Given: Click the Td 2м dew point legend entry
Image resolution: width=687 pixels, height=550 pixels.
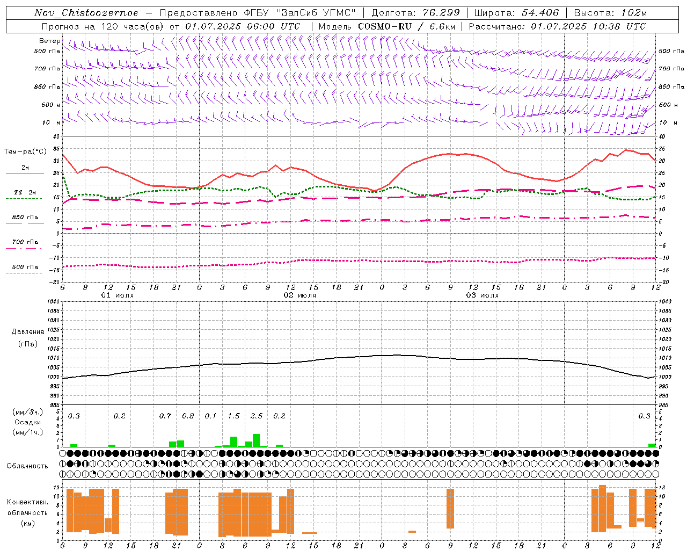Looking at the screenshot, I should tap(25, 192).
